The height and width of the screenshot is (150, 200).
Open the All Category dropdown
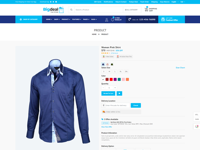coord(131,10)
